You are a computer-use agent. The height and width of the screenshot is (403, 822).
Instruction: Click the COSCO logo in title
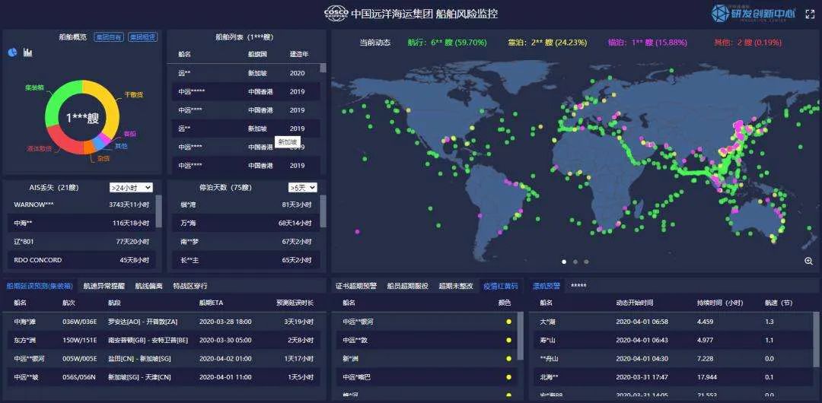(336, 14)
